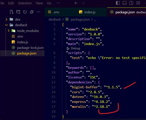Click the "bigint-buffer" dependency name
The width and height of the screenshot is (146, 120).
[85, 87]
